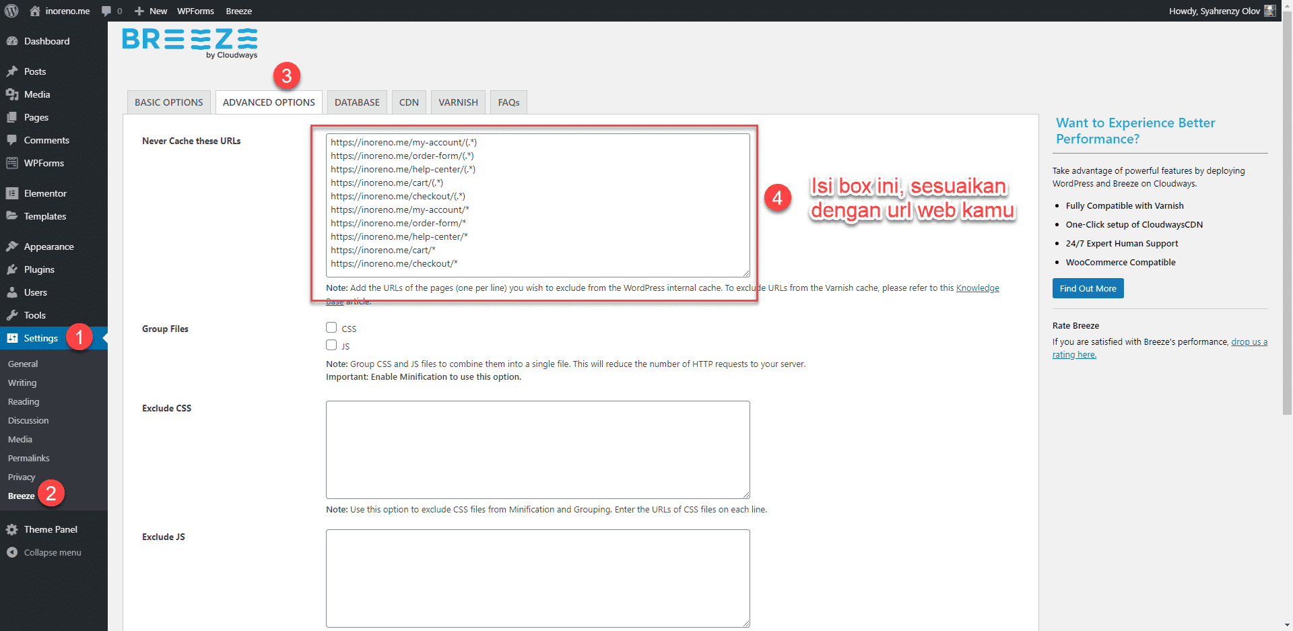The image size is (1293, 631).
Task: Click the WordPress logo icon in admin bar
Action: 11,11
